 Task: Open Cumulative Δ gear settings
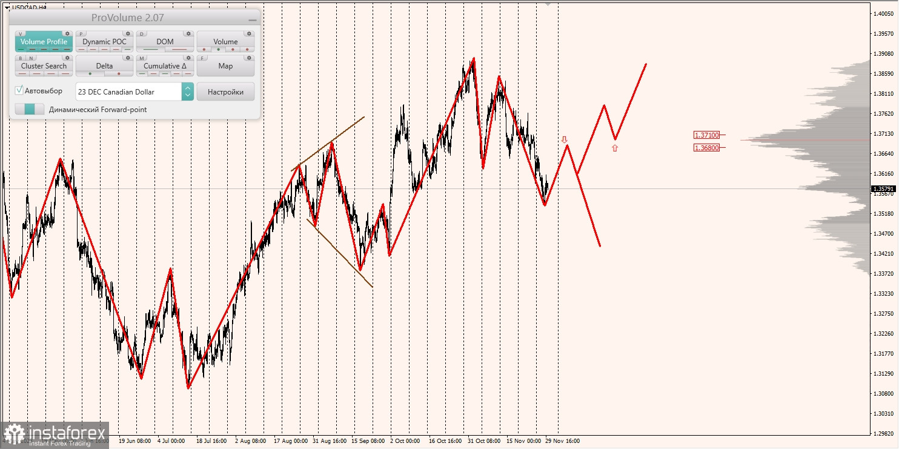(188, 58)
